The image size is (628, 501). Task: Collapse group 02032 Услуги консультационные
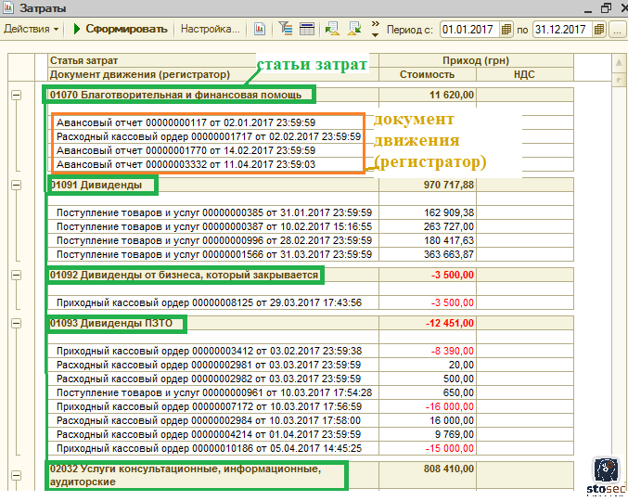pyautogui.click(x=16, y=475)
